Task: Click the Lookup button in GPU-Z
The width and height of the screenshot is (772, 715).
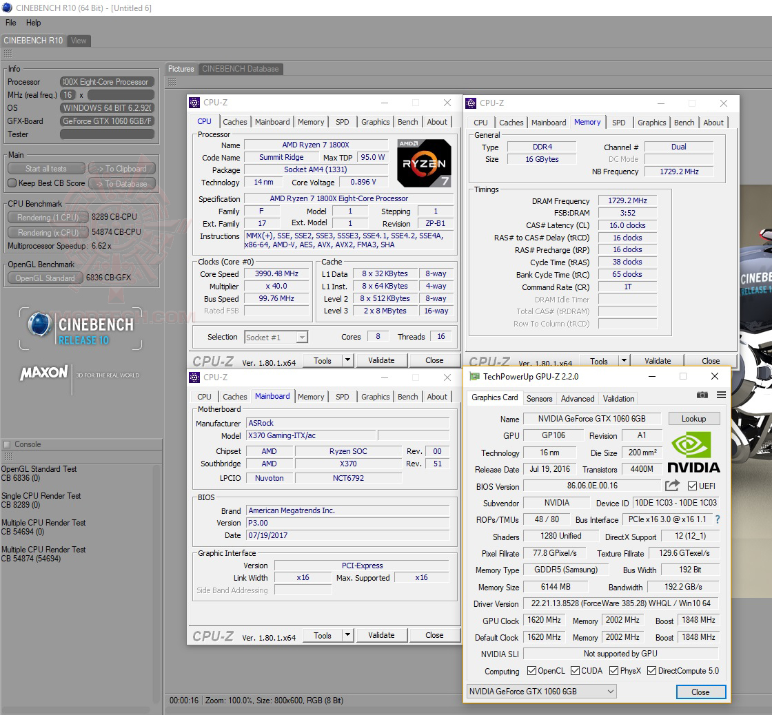Action: click(x=693, y=419)
